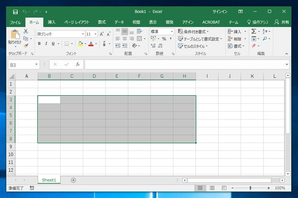Click the Sort and Filter icon

265,31
